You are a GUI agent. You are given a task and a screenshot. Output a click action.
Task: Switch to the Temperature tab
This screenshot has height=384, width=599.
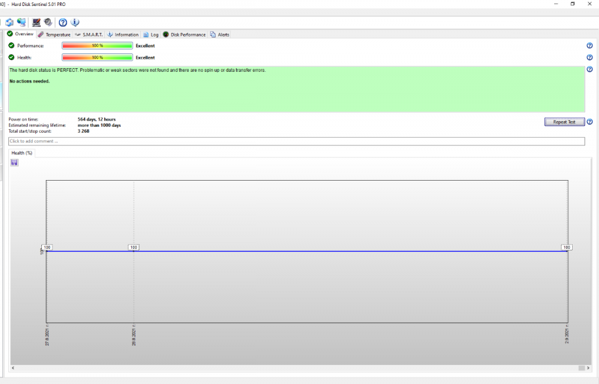click(54, 35)
